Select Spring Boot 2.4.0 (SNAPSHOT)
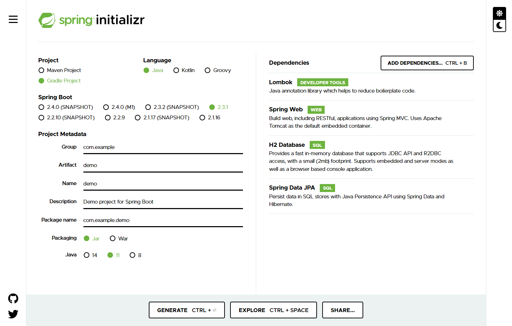The image size is (512, 326). [66, 107]
